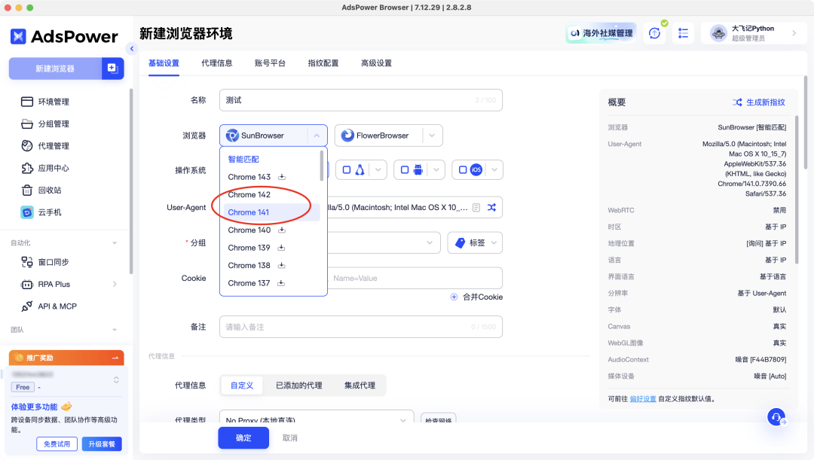Click the AdsPower logo
814x460 pixels.
(x=64, y=36)
